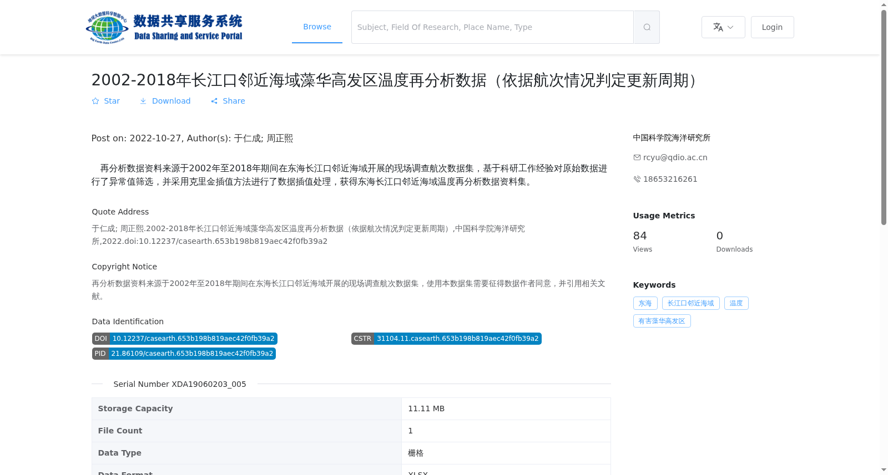The image size is (888, 475).
Task: Click the File Count row label
Action: pyautogui.click(x=120, y=431)
